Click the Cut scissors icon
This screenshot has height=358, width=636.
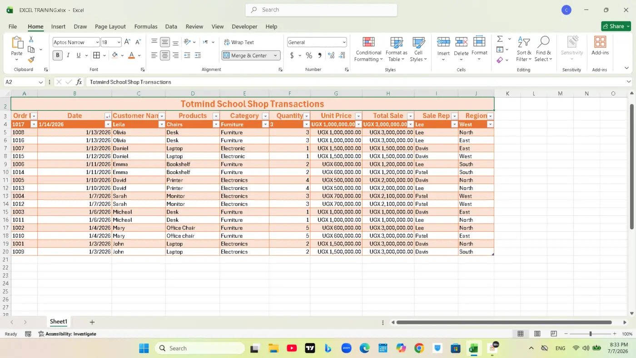coord(31,40)
